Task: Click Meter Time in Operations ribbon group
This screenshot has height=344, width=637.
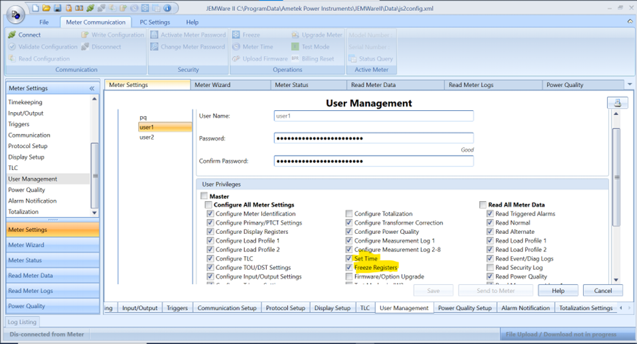Action: click(x=252, y=47)
